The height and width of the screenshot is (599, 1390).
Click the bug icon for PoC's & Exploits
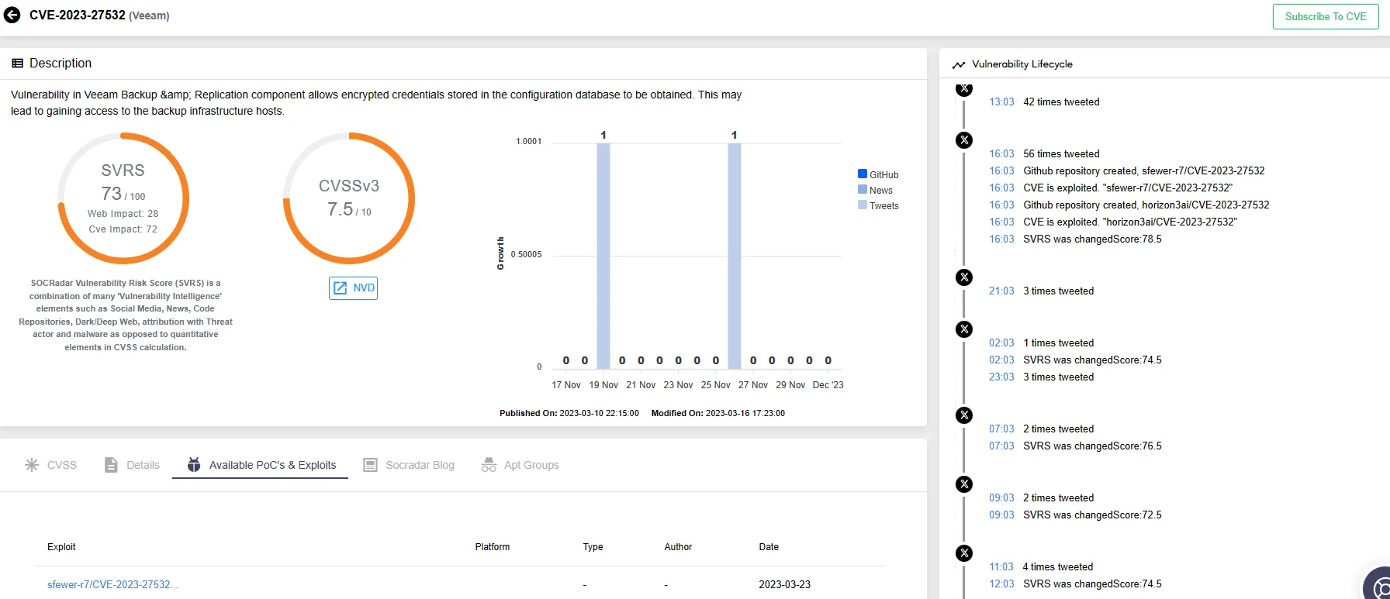click(x=194, y=465)
